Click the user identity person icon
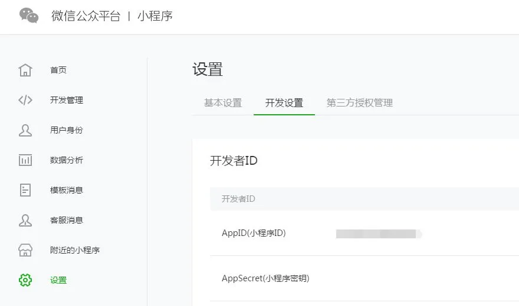This screenshot has height=306, width=519. tap(25, 130)
